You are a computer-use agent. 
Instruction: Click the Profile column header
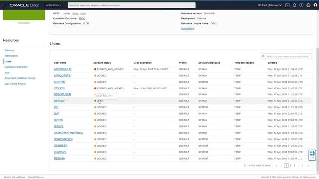(183, 63)
